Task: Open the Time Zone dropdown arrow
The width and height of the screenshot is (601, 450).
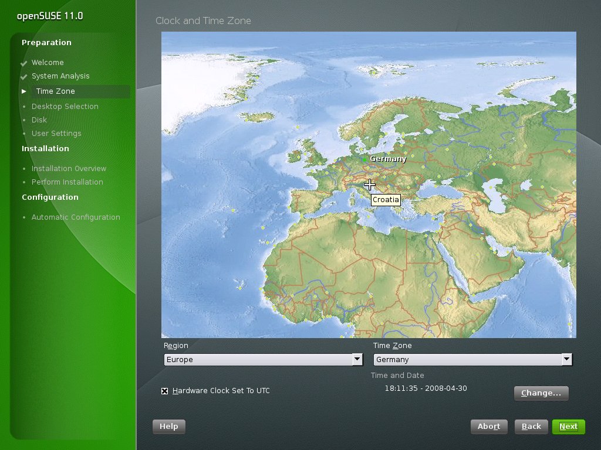Action: [x=567, y=359]
